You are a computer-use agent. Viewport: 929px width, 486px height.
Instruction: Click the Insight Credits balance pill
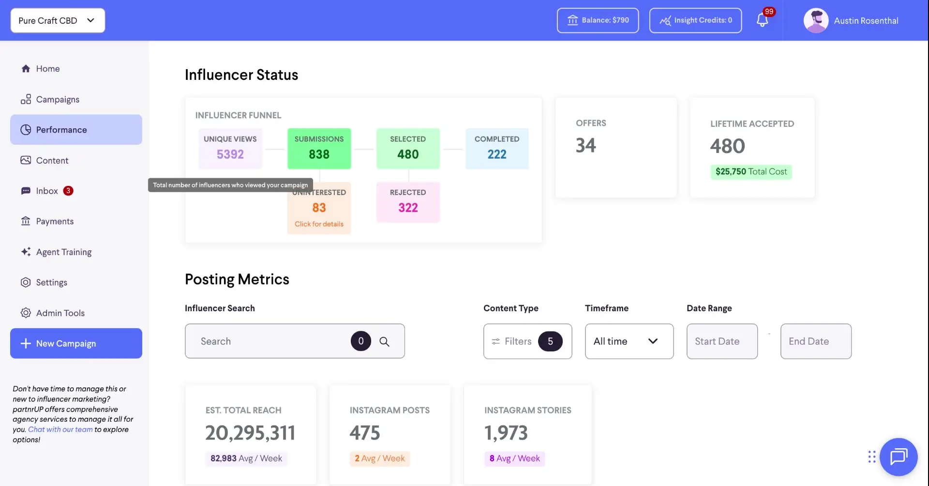(x=695, y=20)
